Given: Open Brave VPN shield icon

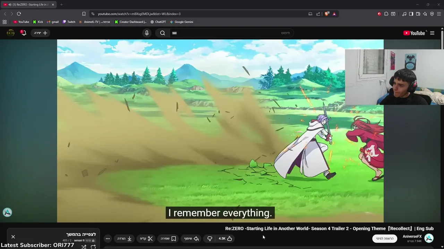Looking at the screenshot, I should [432, 14].
